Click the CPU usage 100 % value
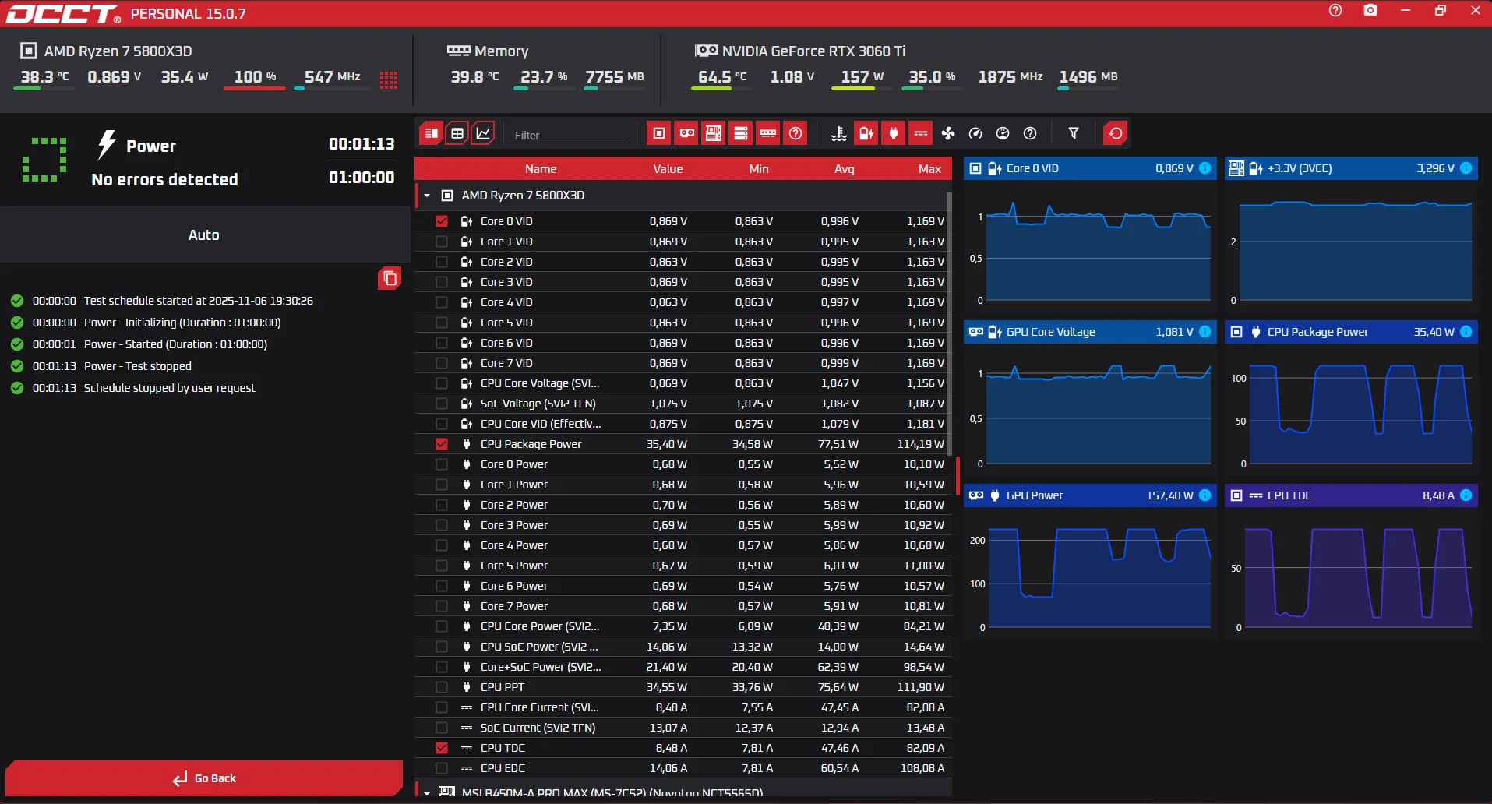 (255, 76)
